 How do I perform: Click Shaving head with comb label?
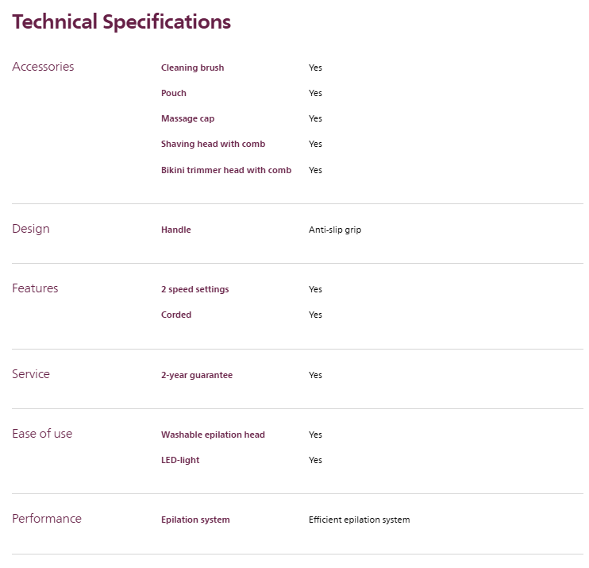[213, 144]
